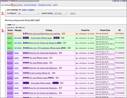This screenshot has height=98, width=127.
Task: Open the active 'iPhone fix. Ex Genius bar Employee' posting
Action: [42, 43]
